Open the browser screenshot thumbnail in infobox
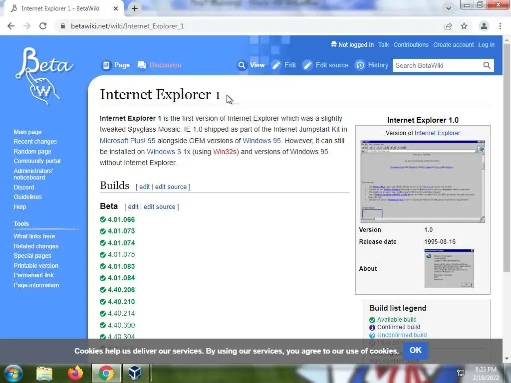 pos(423,182)
